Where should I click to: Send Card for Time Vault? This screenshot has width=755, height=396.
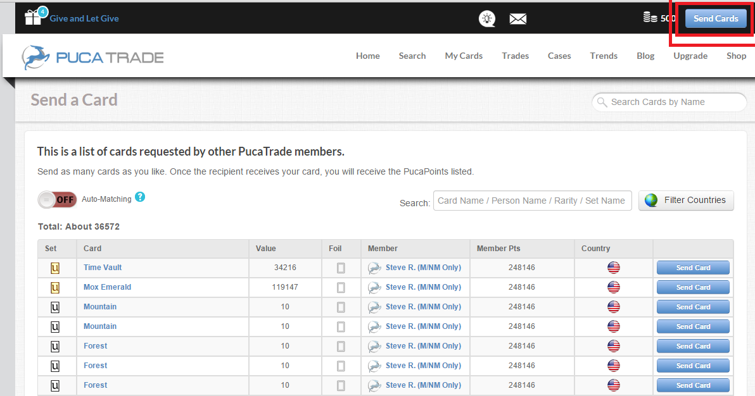[693, 268]
